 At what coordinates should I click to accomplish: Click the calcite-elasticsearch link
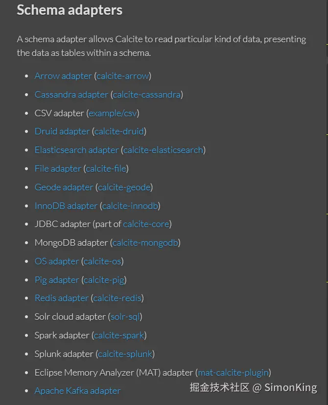(x=163, y=150)
